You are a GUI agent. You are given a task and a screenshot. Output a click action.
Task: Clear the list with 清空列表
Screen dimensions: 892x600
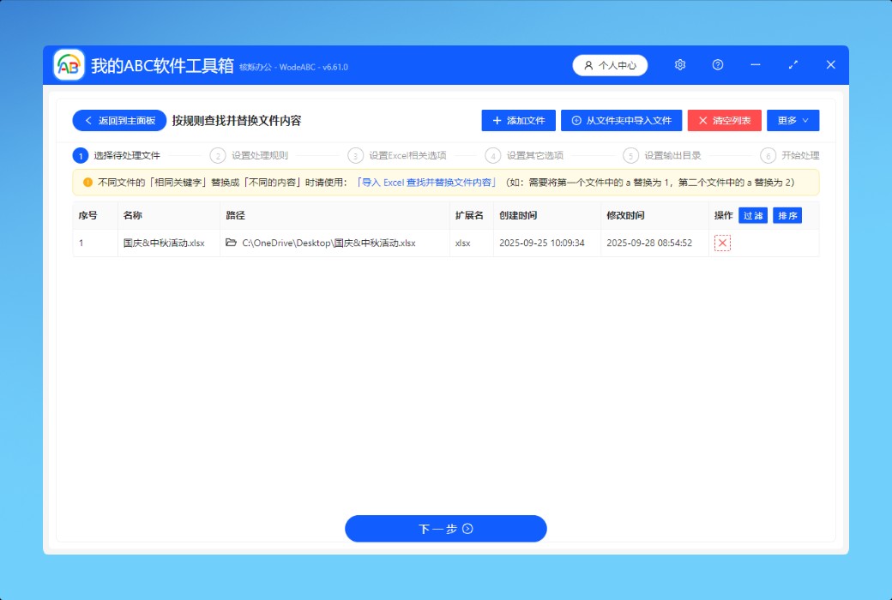click(x=724, y=121)
